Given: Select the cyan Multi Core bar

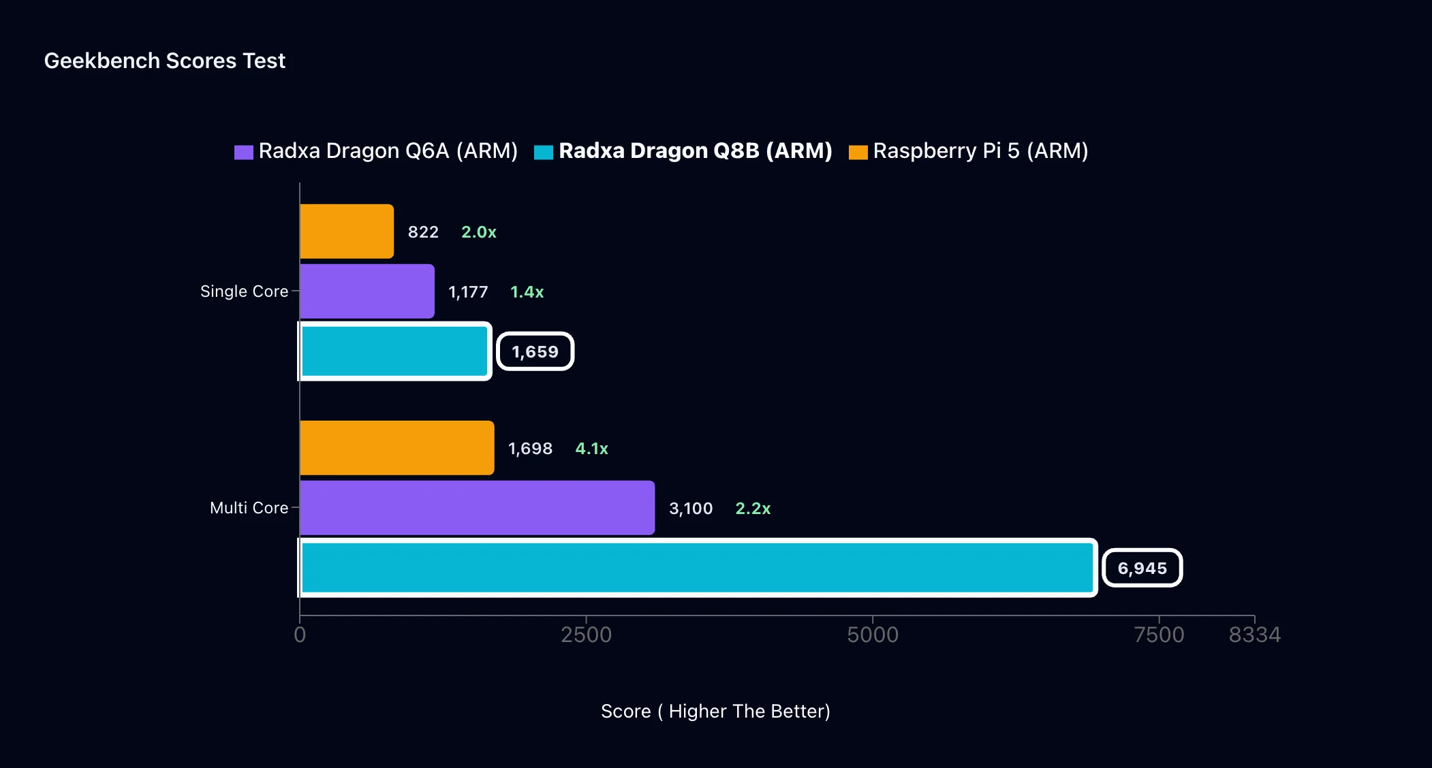Looking at the screenshot, I should click(x=698, y=568).
